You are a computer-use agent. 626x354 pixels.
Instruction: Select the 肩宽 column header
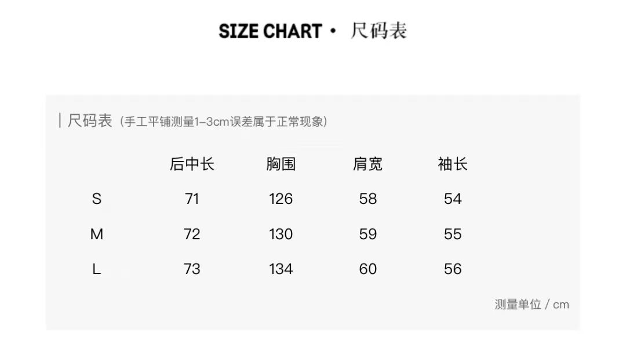tap(367, 164)
